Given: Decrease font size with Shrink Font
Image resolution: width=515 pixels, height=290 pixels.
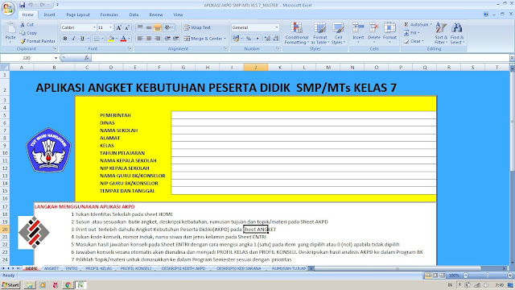Looking at the screenshot, I should click(127, 27).
